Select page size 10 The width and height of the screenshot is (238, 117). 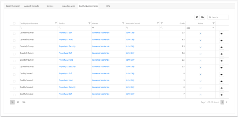pyautogui.click(x=12, y=102)
